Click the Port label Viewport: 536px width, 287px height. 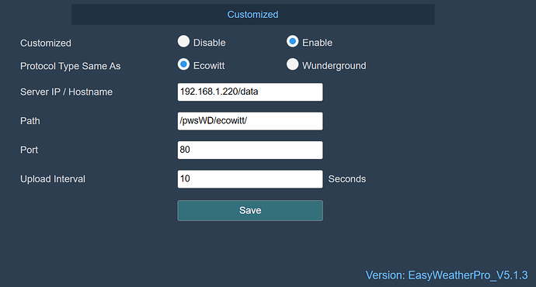(x=29, y=150)
